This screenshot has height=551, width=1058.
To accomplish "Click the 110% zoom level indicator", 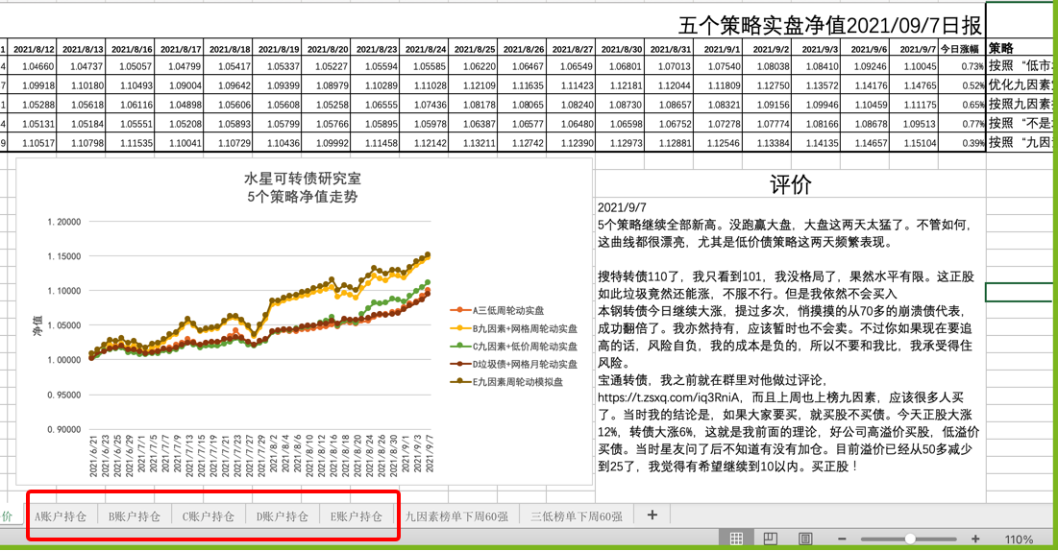I will 1019,539.
